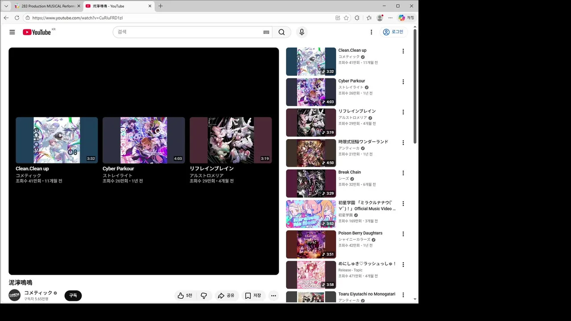Open the コメティック channel avatar
The width and height of the screenshot is (571, 321).
(x=15, y=295)
